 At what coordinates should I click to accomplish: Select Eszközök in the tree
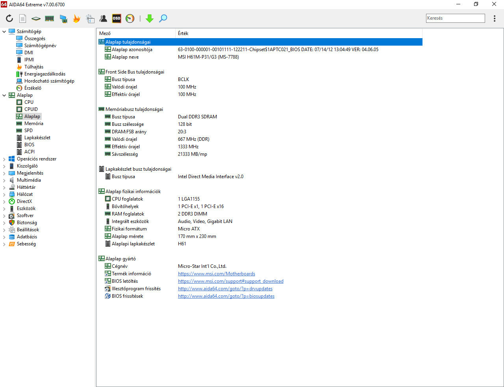26,208
